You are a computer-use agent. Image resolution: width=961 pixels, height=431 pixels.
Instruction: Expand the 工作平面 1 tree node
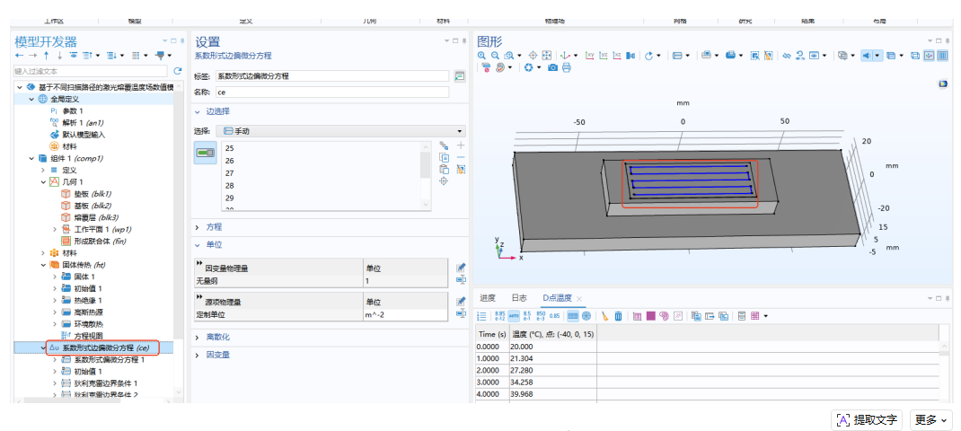coord(56,229)
